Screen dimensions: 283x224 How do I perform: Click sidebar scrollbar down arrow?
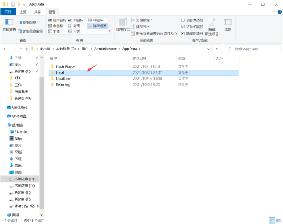pos(42,215)
